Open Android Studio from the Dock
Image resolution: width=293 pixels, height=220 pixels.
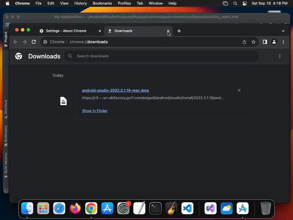coord(243,208)
